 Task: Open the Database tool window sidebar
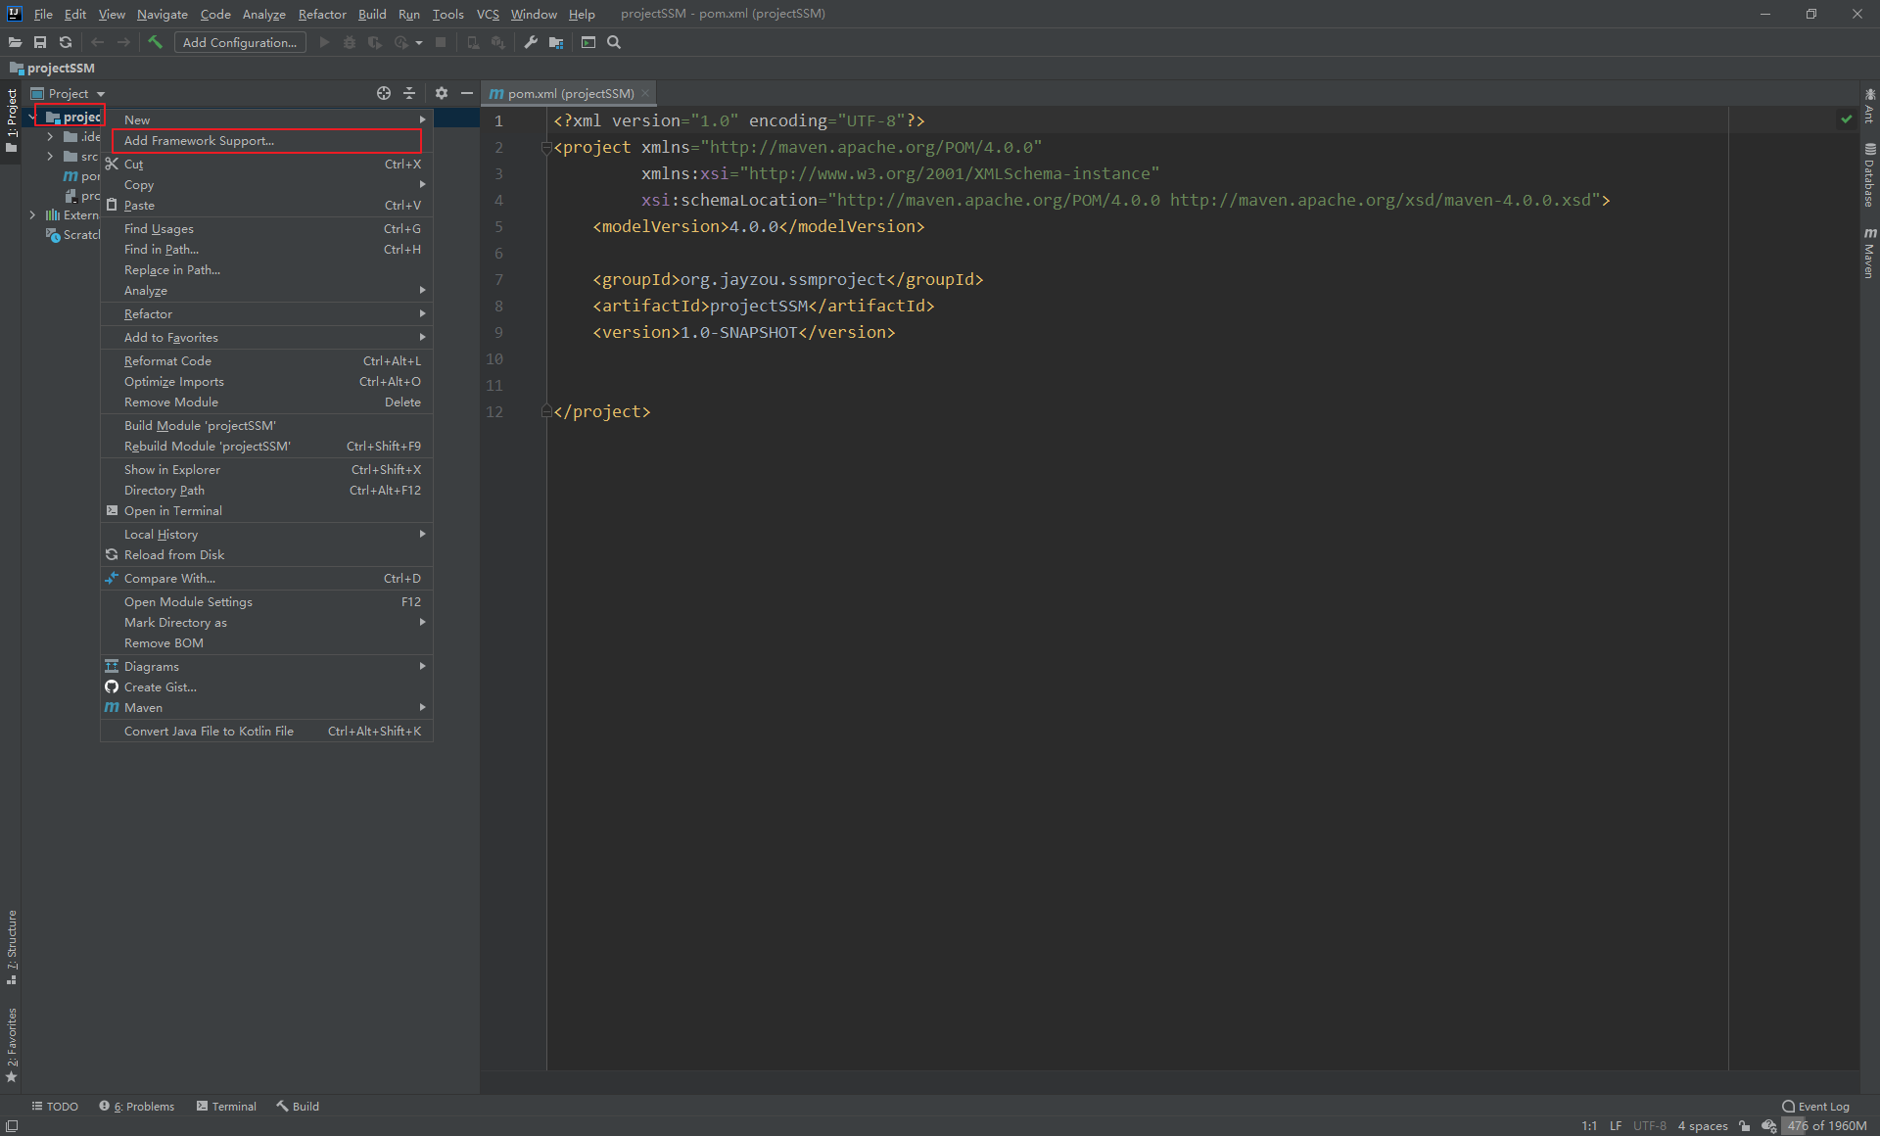click(1869, 175)
